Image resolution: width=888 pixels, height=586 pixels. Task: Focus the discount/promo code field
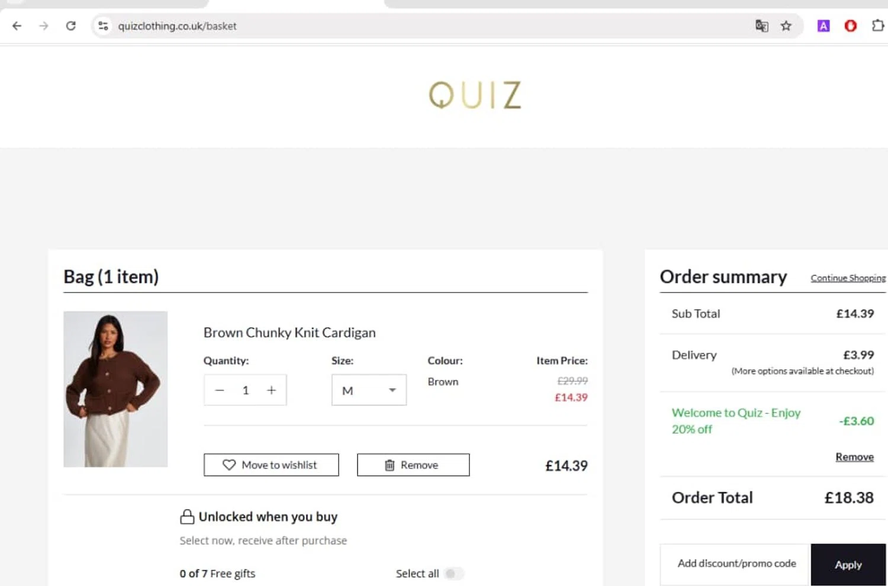pyautogui.click(x=735, y=564)
